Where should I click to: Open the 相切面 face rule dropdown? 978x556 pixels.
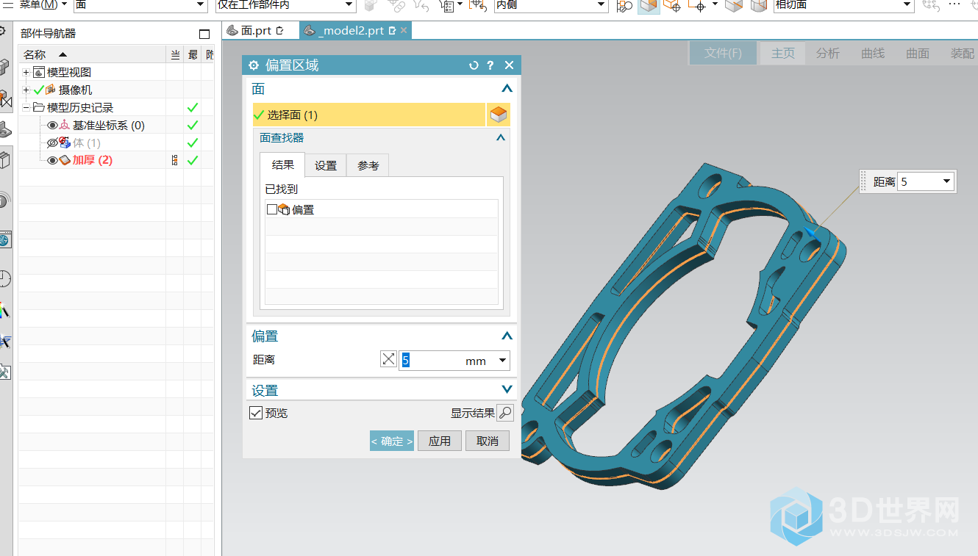coord(908,5)
